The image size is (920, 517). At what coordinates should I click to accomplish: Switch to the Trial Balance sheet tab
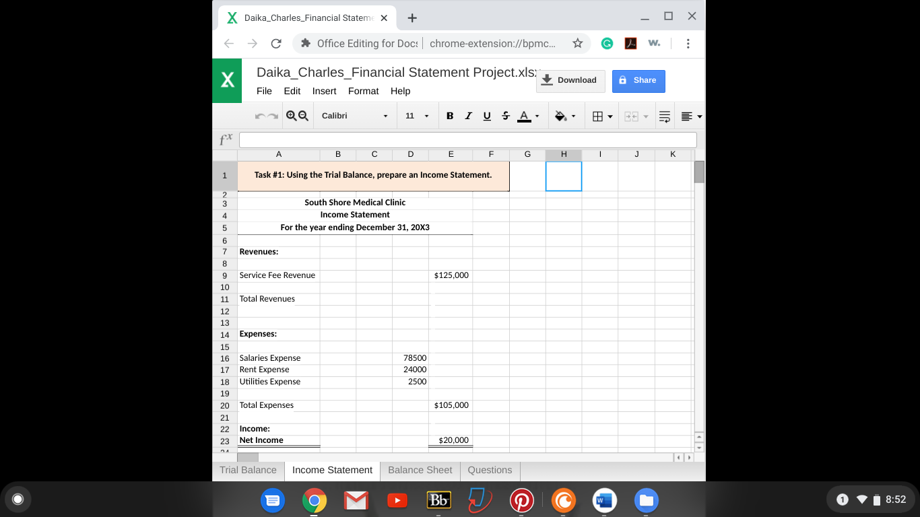point(248,470)
